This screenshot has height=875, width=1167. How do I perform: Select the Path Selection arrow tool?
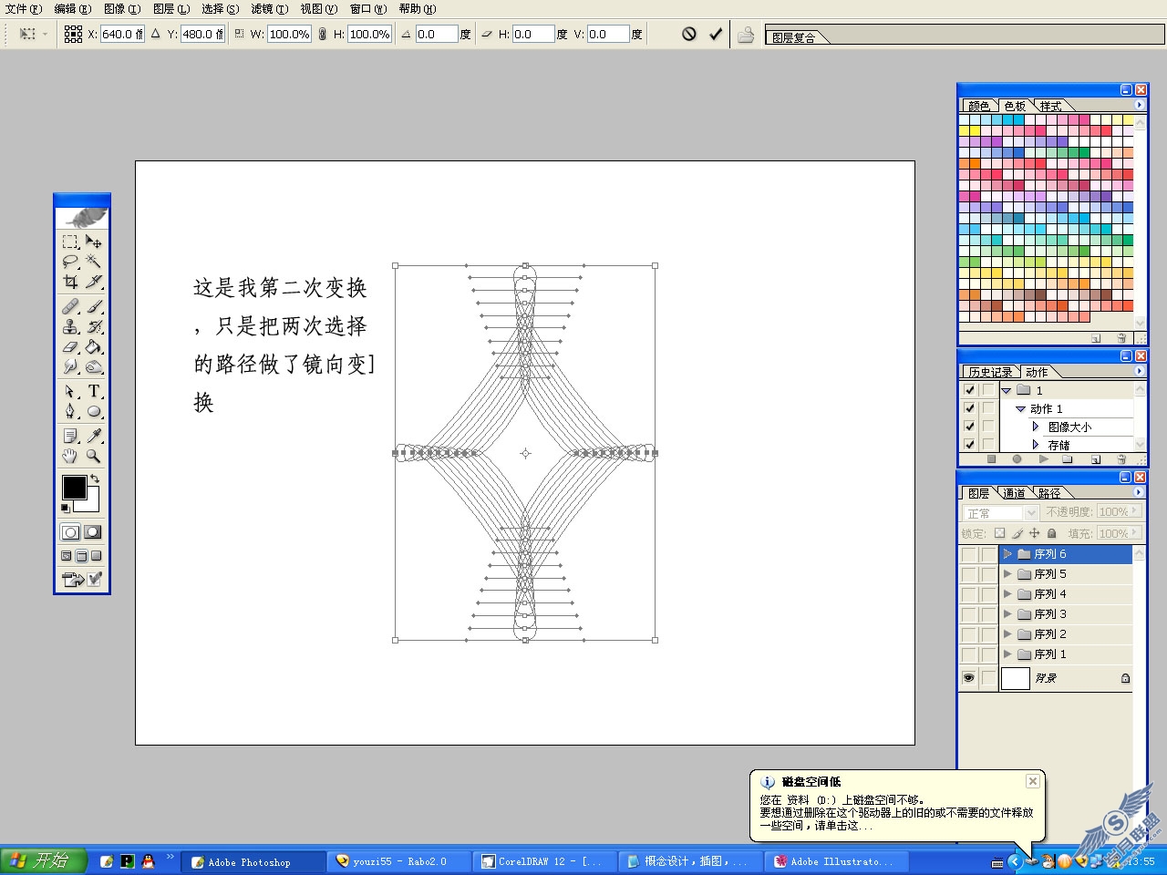point(70,391)
